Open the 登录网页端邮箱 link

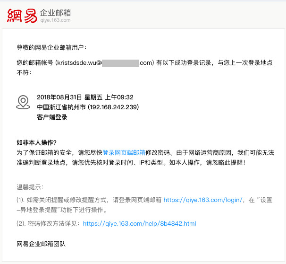tap(124, 152)
